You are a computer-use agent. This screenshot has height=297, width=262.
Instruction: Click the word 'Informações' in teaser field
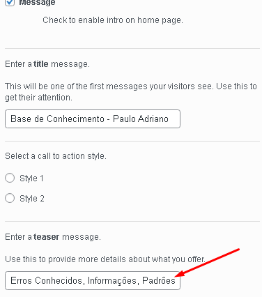[x=114, y=280]
